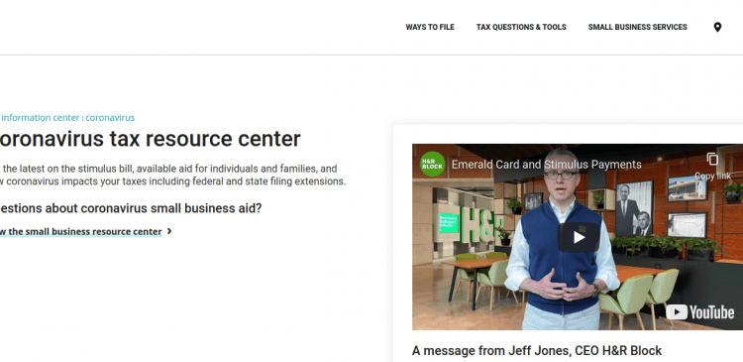Select paragraph about the stimulus bill
The width and height of the screenshot is (743, 362).
173,175
